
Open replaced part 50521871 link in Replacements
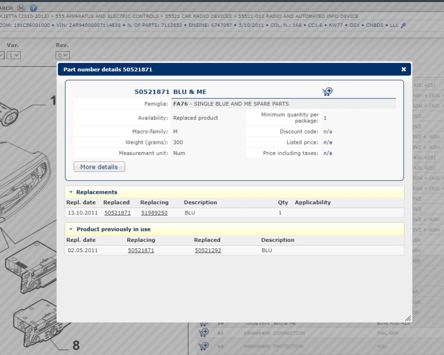[117, 213]
